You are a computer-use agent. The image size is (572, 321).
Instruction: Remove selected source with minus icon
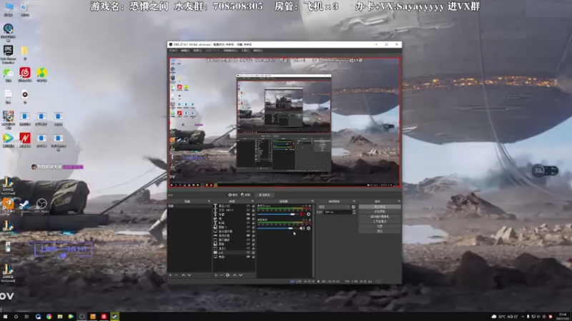pos(222,275)
